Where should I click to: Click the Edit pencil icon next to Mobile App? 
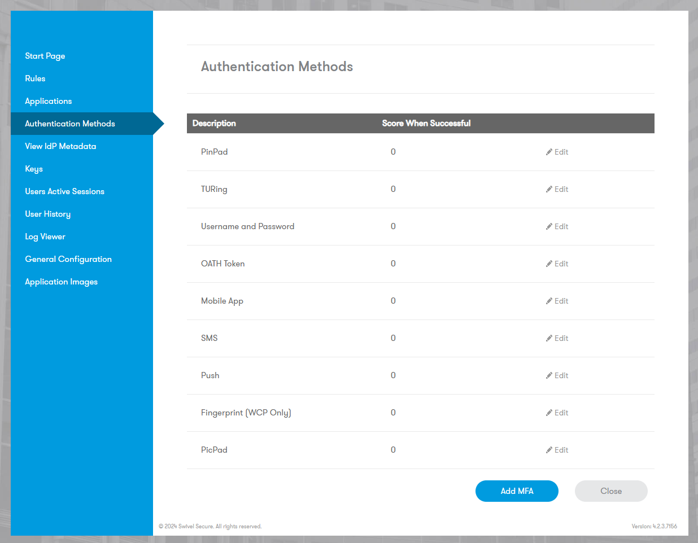click(x=548, y=300)
